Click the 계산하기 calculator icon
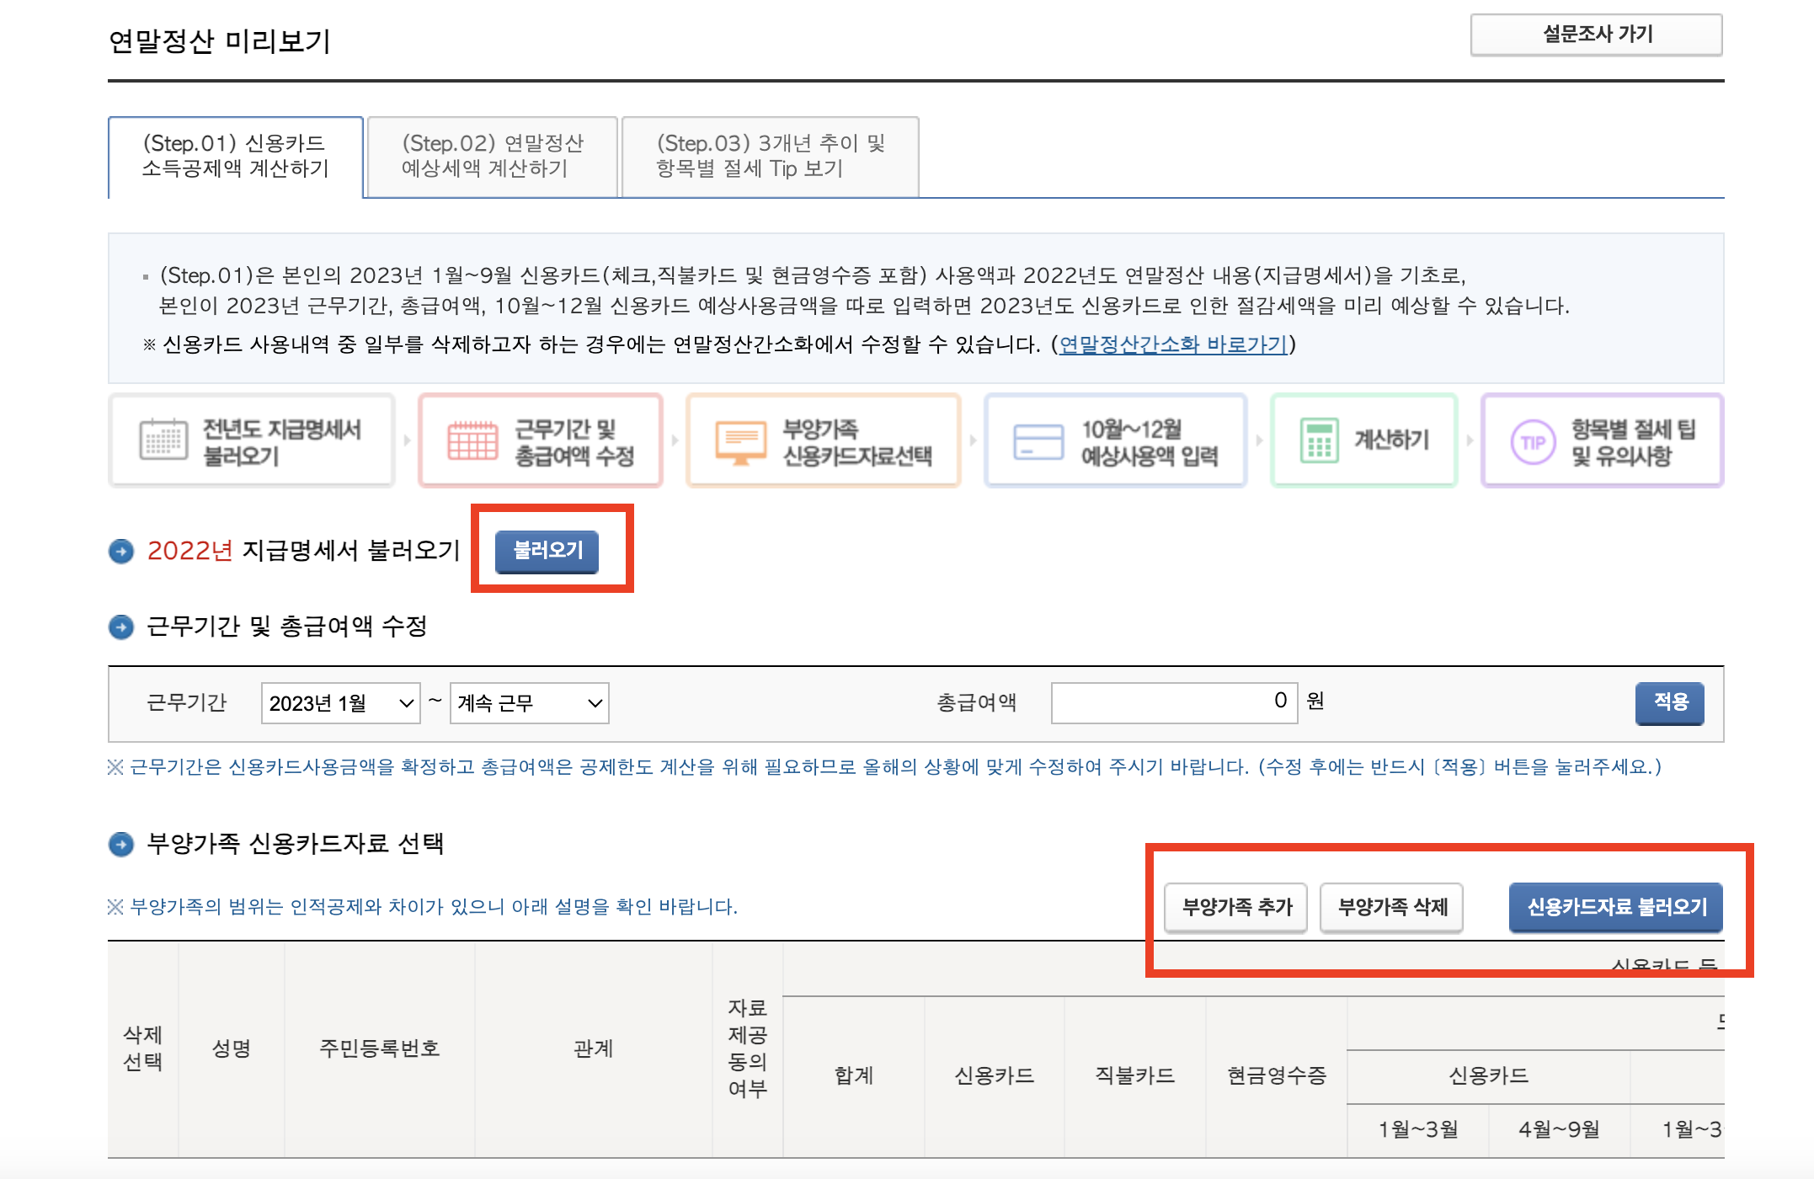Screen dimensions: 1814x1179 (1319, 440)
